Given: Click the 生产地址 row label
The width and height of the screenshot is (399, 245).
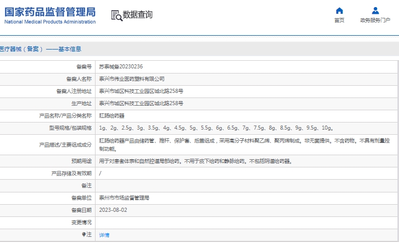Looking at the screenshot, I should pos(81,104).
